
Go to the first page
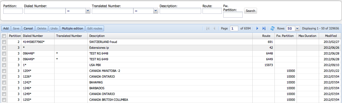[208, 28]
